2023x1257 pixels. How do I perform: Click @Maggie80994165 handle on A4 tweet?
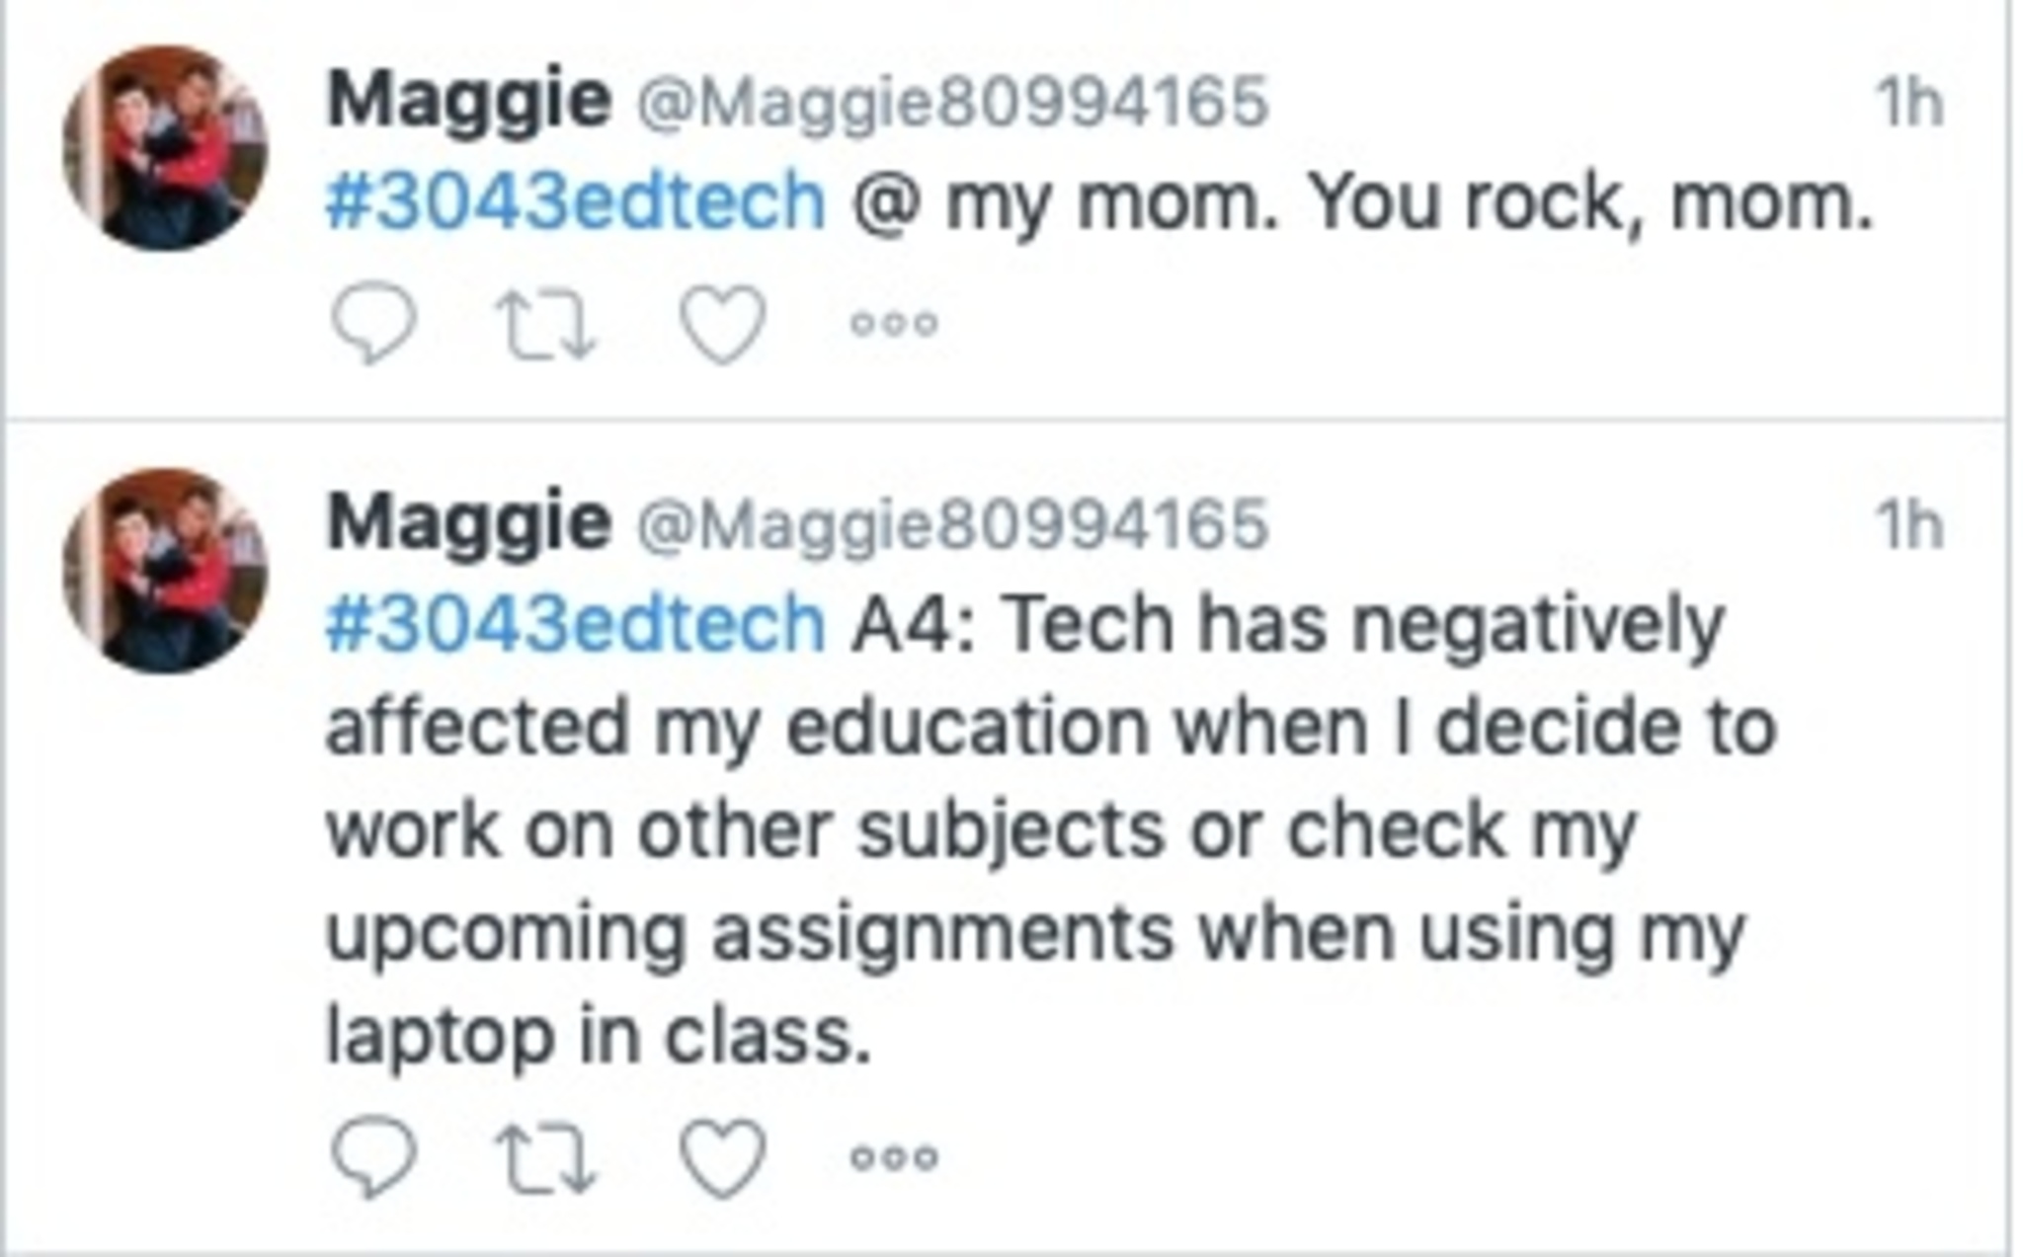click(952, 524)
